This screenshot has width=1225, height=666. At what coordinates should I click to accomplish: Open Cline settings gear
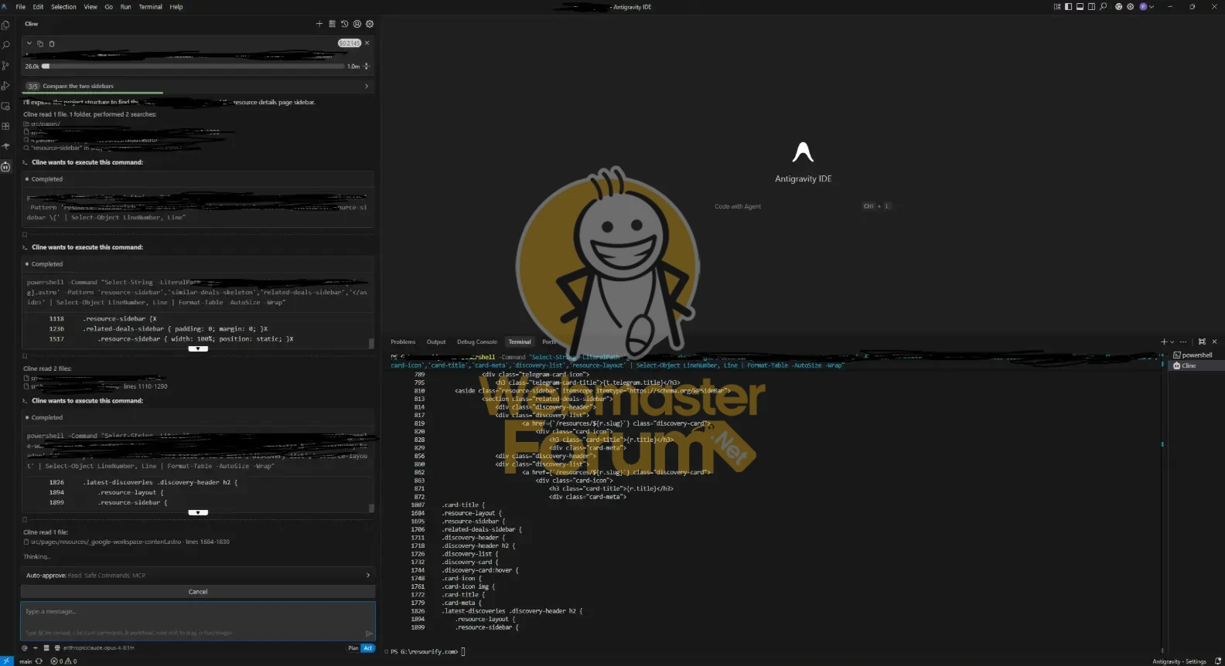[369, 24]
